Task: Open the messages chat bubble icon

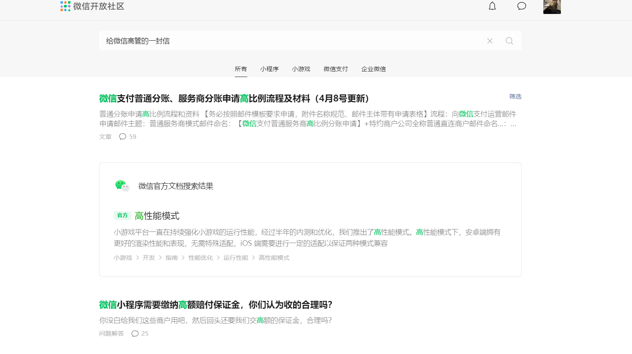Action: (521, 6)
